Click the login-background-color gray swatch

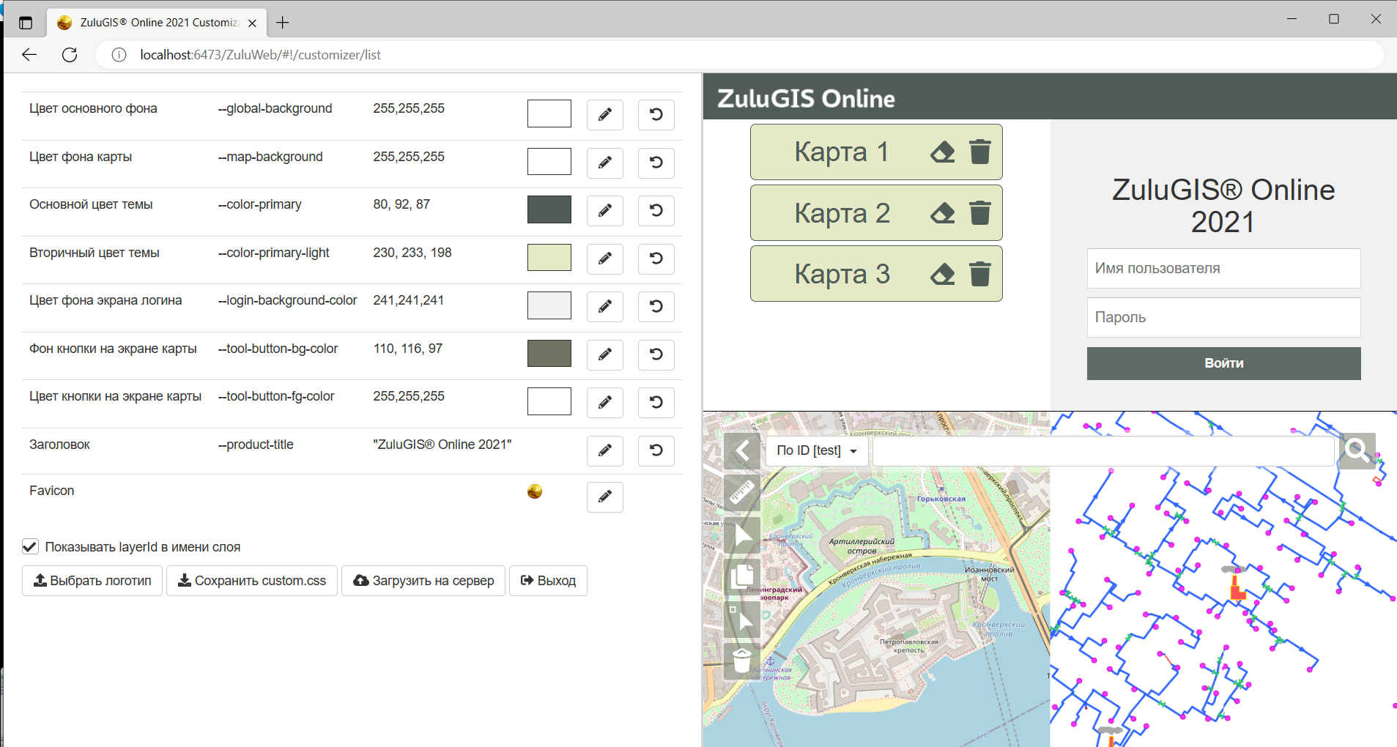tap(549, 305)
